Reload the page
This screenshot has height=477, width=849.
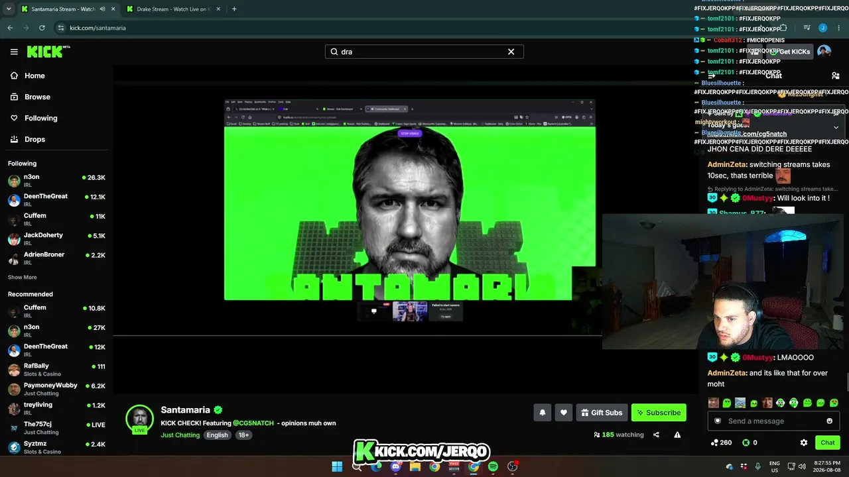(x=42, y=28)
